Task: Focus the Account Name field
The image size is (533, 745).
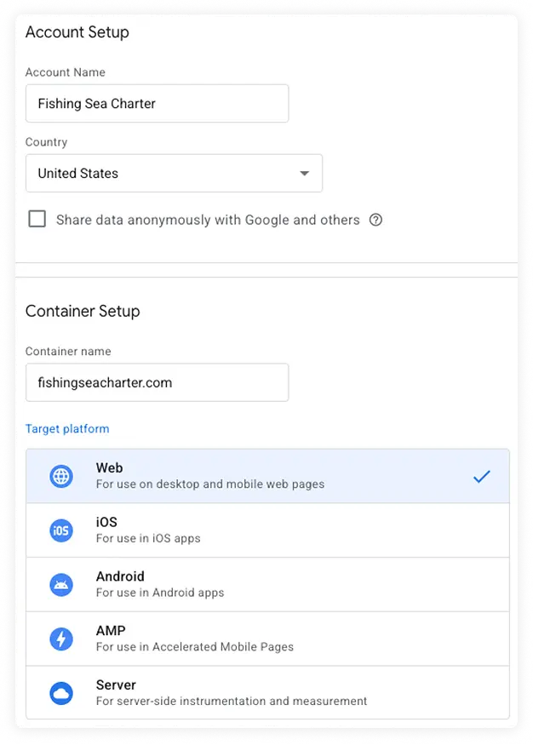Action: click(x=157, y=104)
